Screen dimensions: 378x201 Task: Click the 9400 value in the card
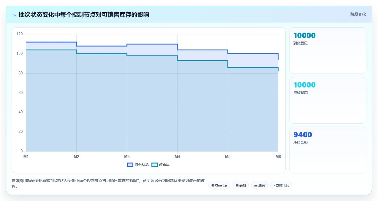coord(303,135)
